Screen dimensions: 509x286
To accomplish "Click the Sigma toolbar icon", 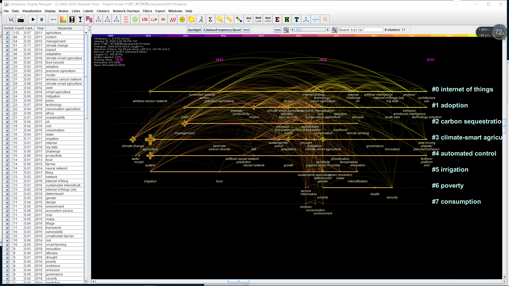I will coord(210,19).
